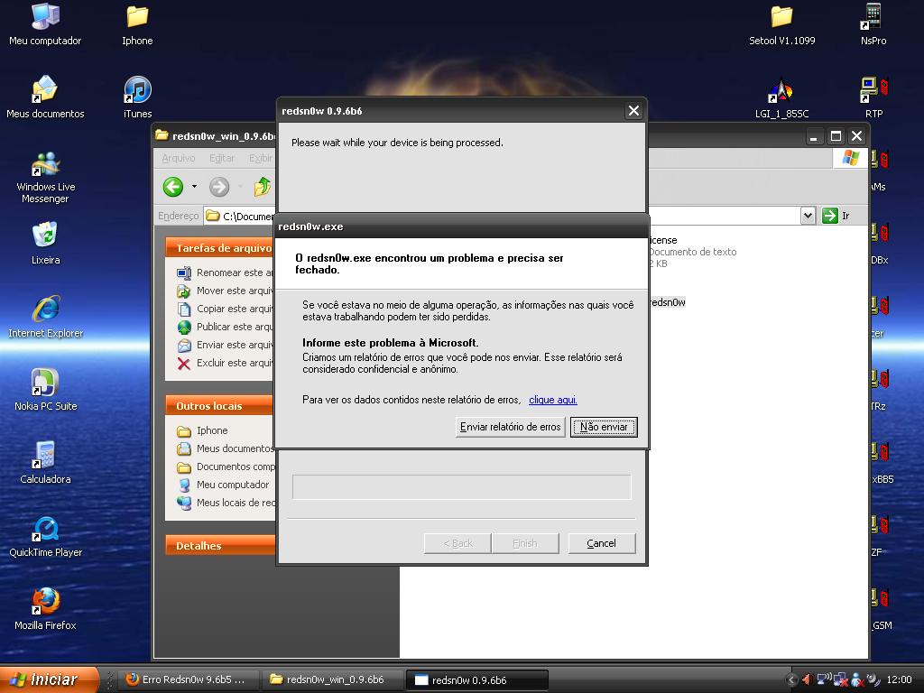The height and width of the screenshot is (693, 924).
Task: Maximize the Explorer window
Action: (836, 136)
